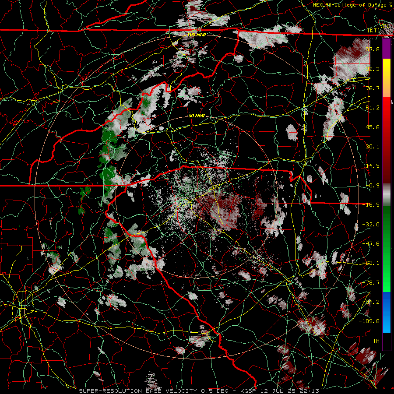The image size is (394, 394).
Task: Select the -16.5 scale value
Action: coord(371,205)
